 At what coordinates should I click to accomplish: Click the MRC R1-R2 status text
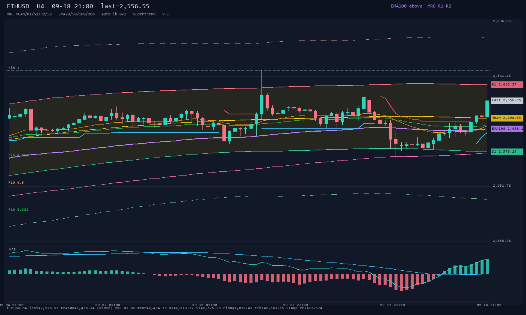click(439, 6)
